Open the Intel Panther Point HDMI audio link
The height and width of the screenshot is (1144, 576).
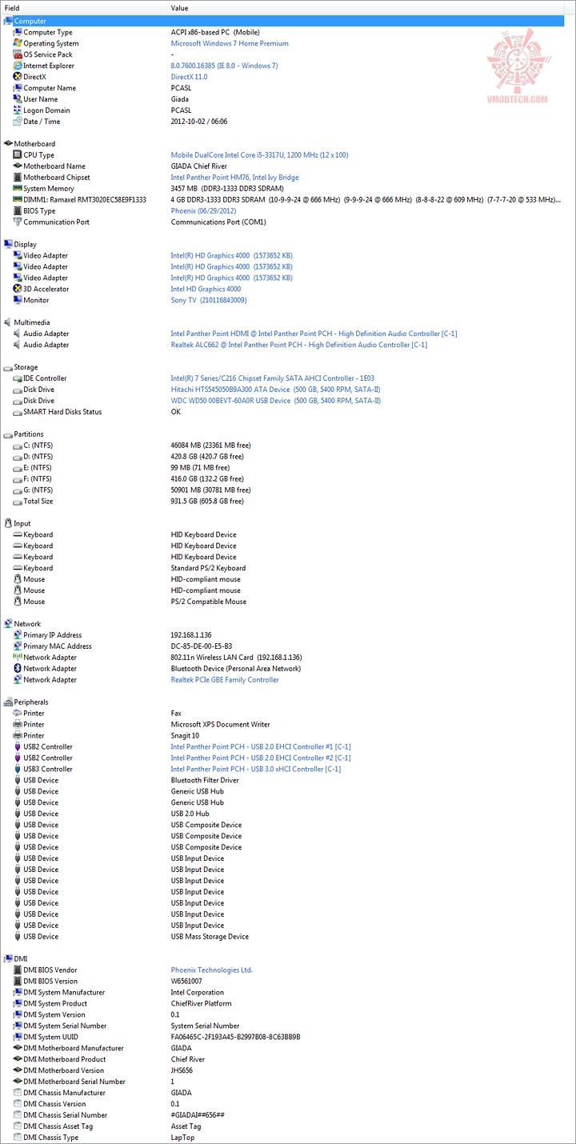tap(314, 334)
